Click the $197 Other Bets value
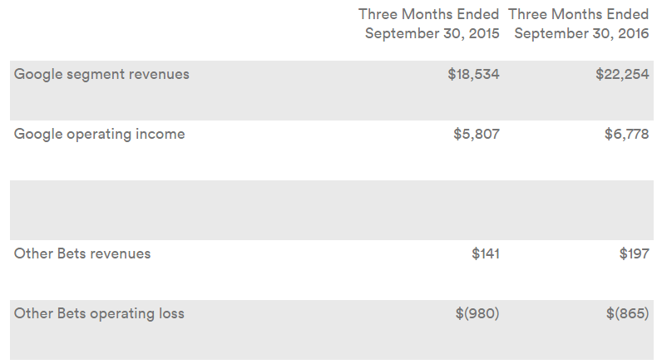The width and height of the screenshot is (657, 364). point(634,253)
